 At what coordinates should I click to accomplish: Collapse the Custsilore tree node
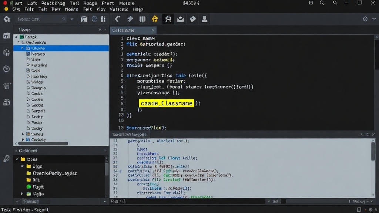click(19, 42)
